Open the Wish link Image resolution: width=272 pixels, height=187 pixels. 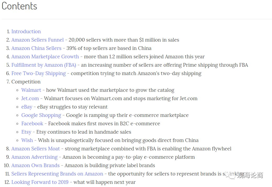(27, 140)
